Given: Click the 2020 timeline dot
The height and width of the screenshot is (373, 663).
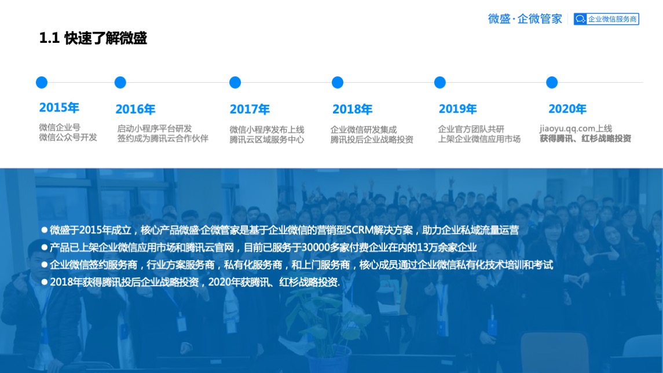Looking at the screenshot, I should (552, 82).
